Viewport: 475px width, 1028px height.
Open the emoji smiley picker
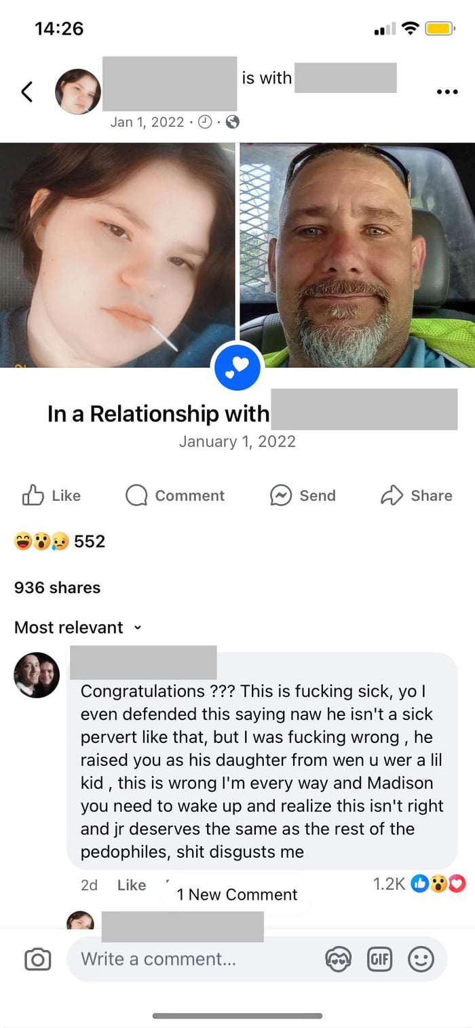click(421, 959)
